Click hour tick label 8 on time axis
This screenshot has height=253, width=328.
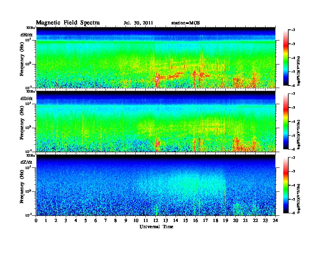point(116,221)
